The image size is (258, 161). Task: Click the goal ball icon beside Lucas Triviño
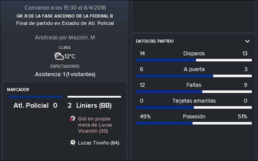(x=73, y=142)
